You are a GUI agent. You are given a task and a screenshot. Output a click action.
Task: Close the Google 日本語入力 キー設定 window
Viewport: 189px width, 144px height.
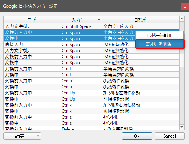click(185, 6)
